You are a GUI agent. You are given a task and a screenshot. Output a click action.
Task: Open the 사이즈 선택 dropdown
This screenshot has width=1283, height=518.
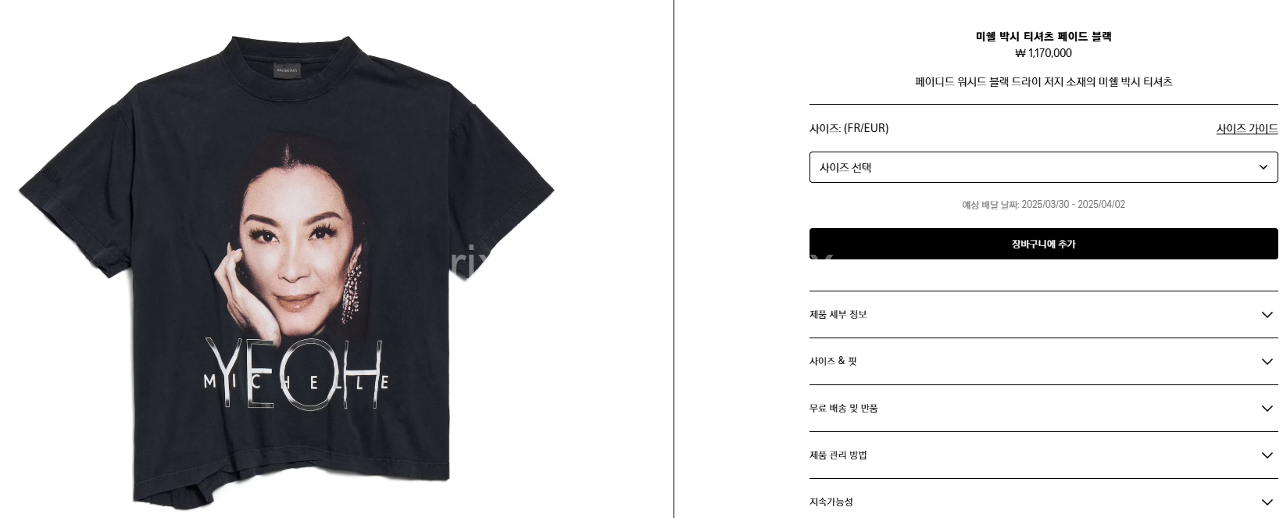[x=1043, y=167]
